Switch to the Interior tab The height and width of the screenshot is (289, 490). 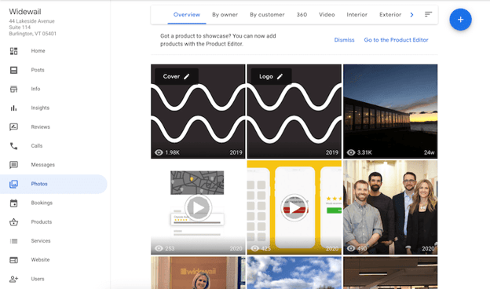click(357, 15)
